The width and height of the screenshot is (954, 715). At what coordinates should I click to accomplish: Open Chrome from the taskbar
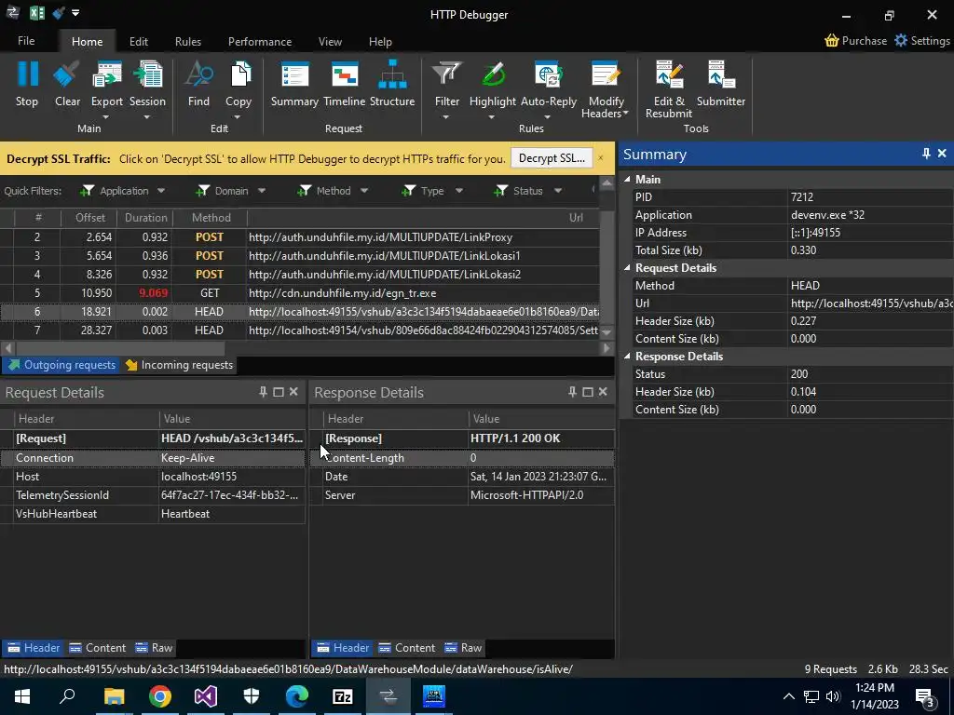160,695
